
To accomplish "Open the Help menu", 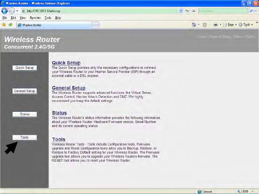I will tap(58, 18).
